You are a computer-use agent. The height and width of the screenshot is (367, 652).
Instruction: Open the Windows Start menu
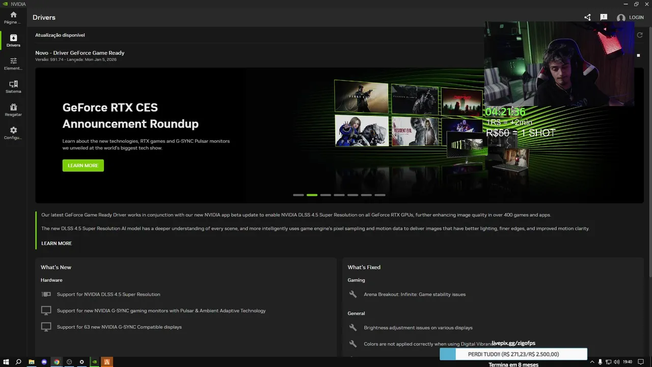[x=6, y=362]
